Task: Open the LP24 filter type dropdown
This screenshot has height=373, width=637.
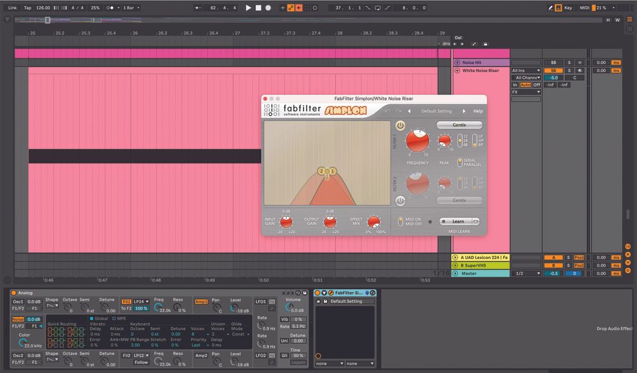Action: pyautogui.click(x=141, y=302)
